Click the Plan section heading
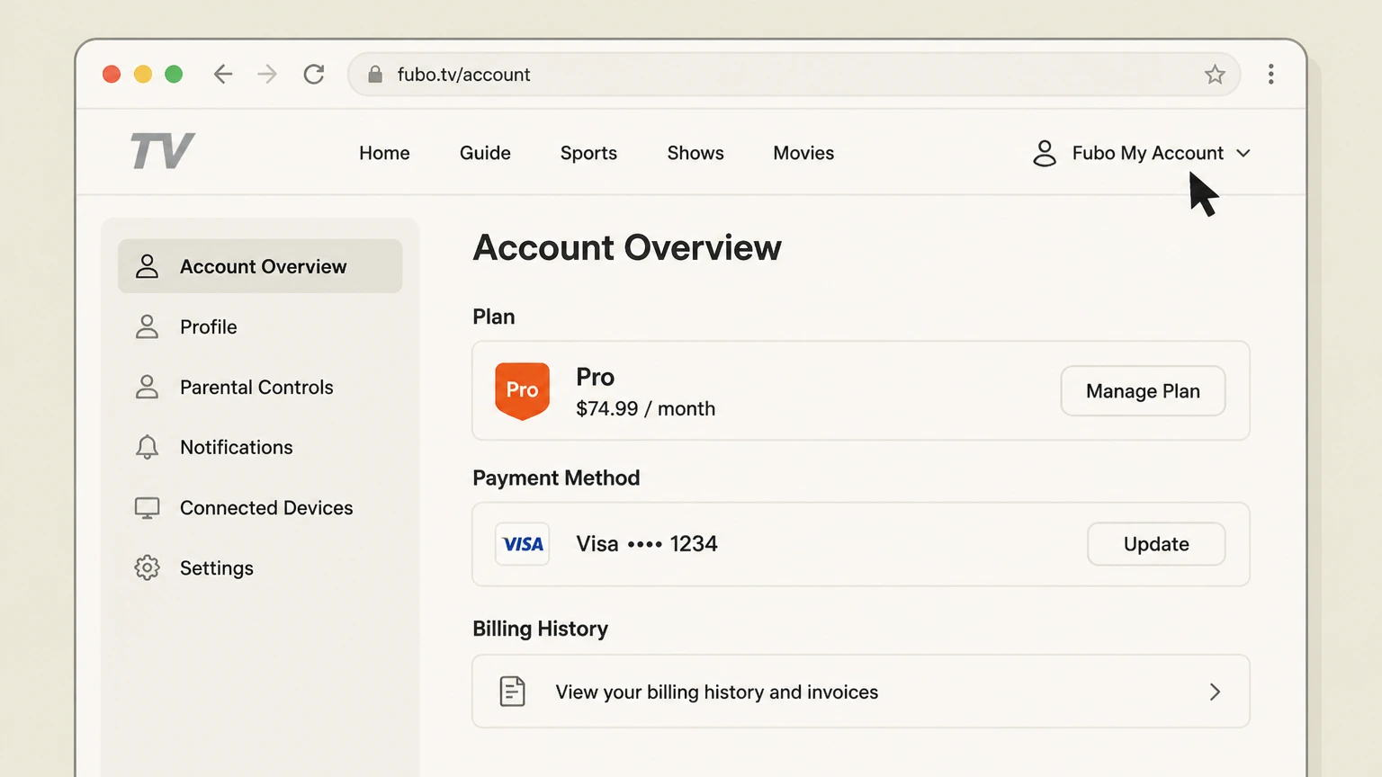Image resolution: width=1382 pixels, height=777 pixels. pos(494,317)
